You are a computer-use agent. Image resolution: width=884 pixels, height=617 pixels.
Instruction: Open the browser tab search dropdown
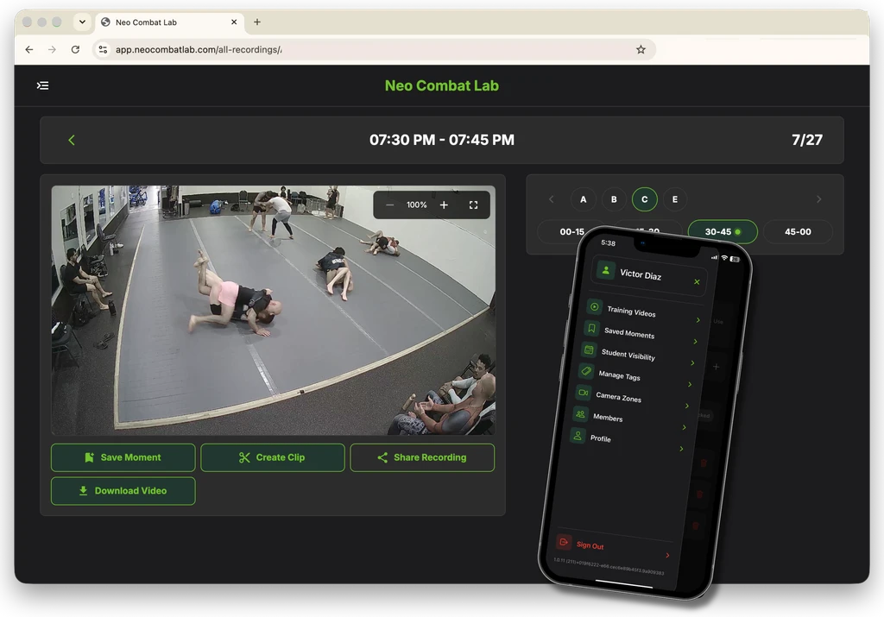pos(82,22)
